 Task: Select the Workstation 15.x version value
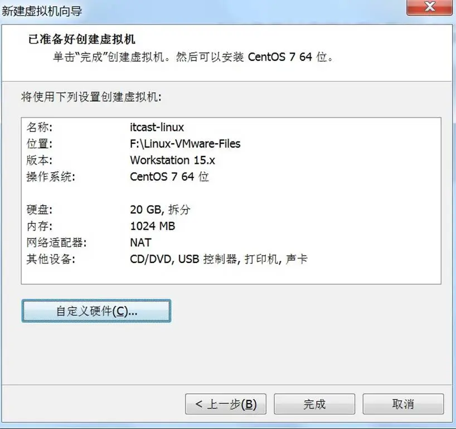pos(172,160)
